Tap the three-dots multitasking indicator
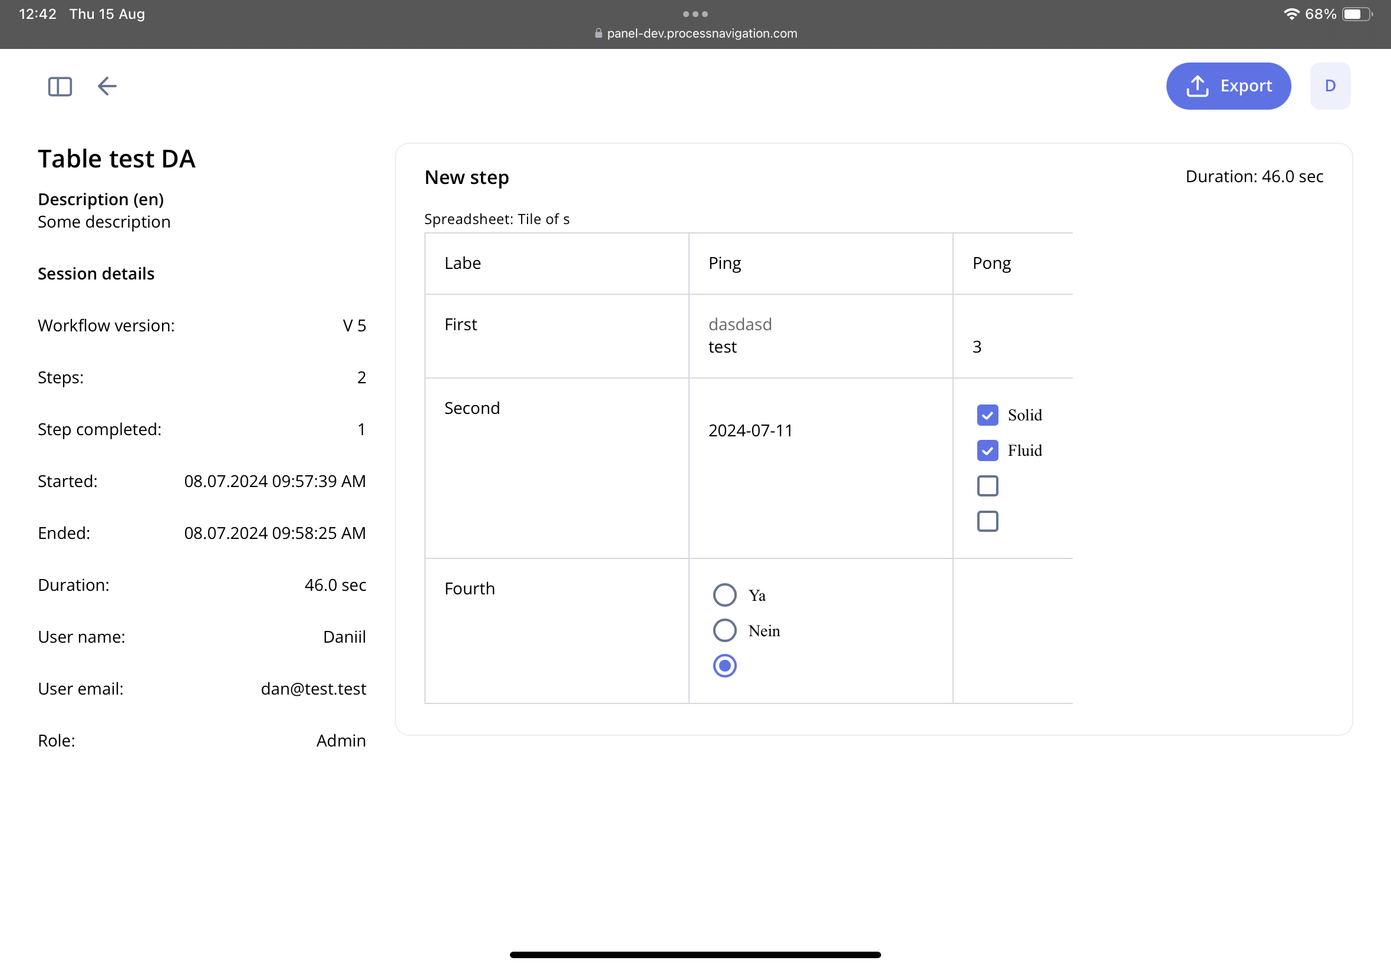1391x967 pixels. tap(695, 14)
